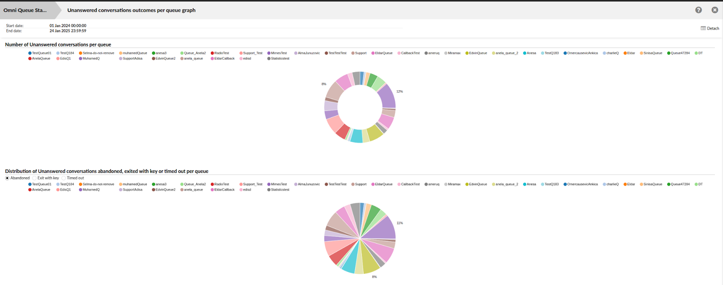Toggle edisd in the pie chart legend
Image resolution: width=723 pixels, height=285 pixels.
point(245,190)
